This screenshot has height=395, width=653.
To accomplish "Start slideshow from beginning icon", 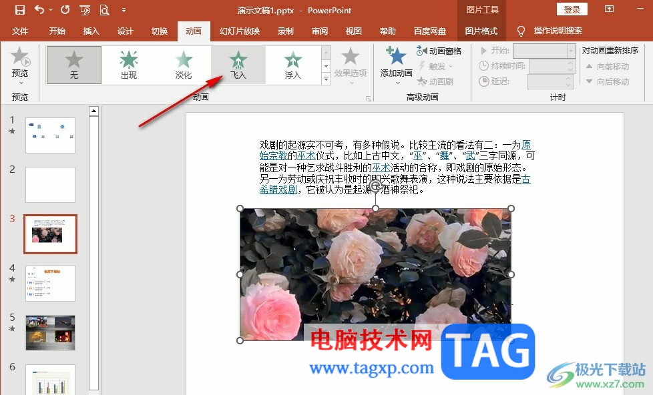I will click(x=85, y=10).
